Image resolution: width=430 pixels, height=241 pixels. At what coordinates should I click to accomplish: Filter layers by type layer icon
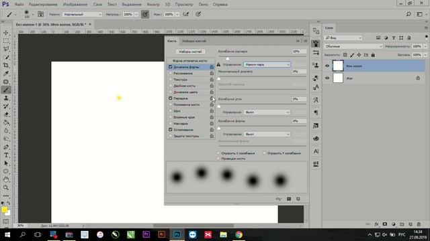click(394, 38)
